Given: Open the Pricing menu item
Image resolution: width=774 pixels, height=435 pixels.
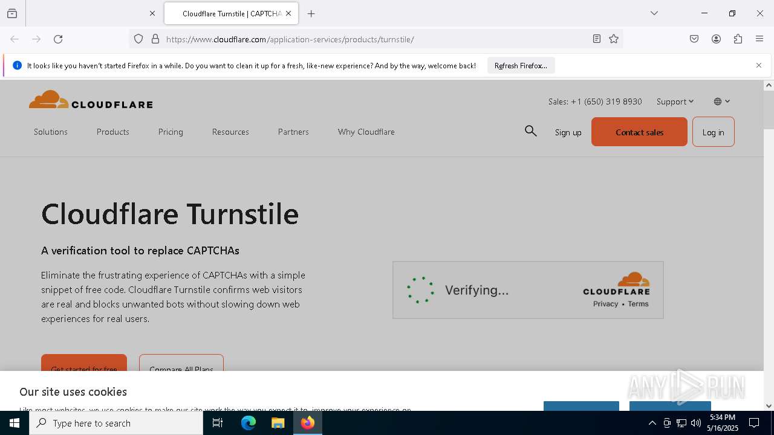Looking at the screenshot, I should click(171, 132).
